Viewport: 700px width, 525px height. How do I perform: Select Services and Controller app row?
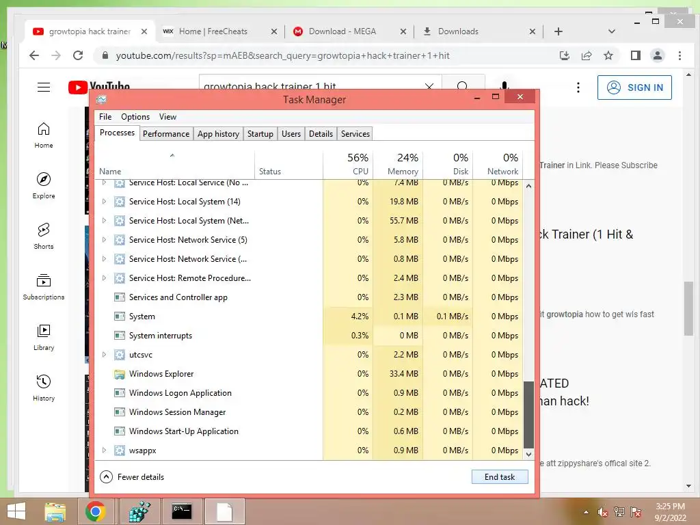point(309,297)
